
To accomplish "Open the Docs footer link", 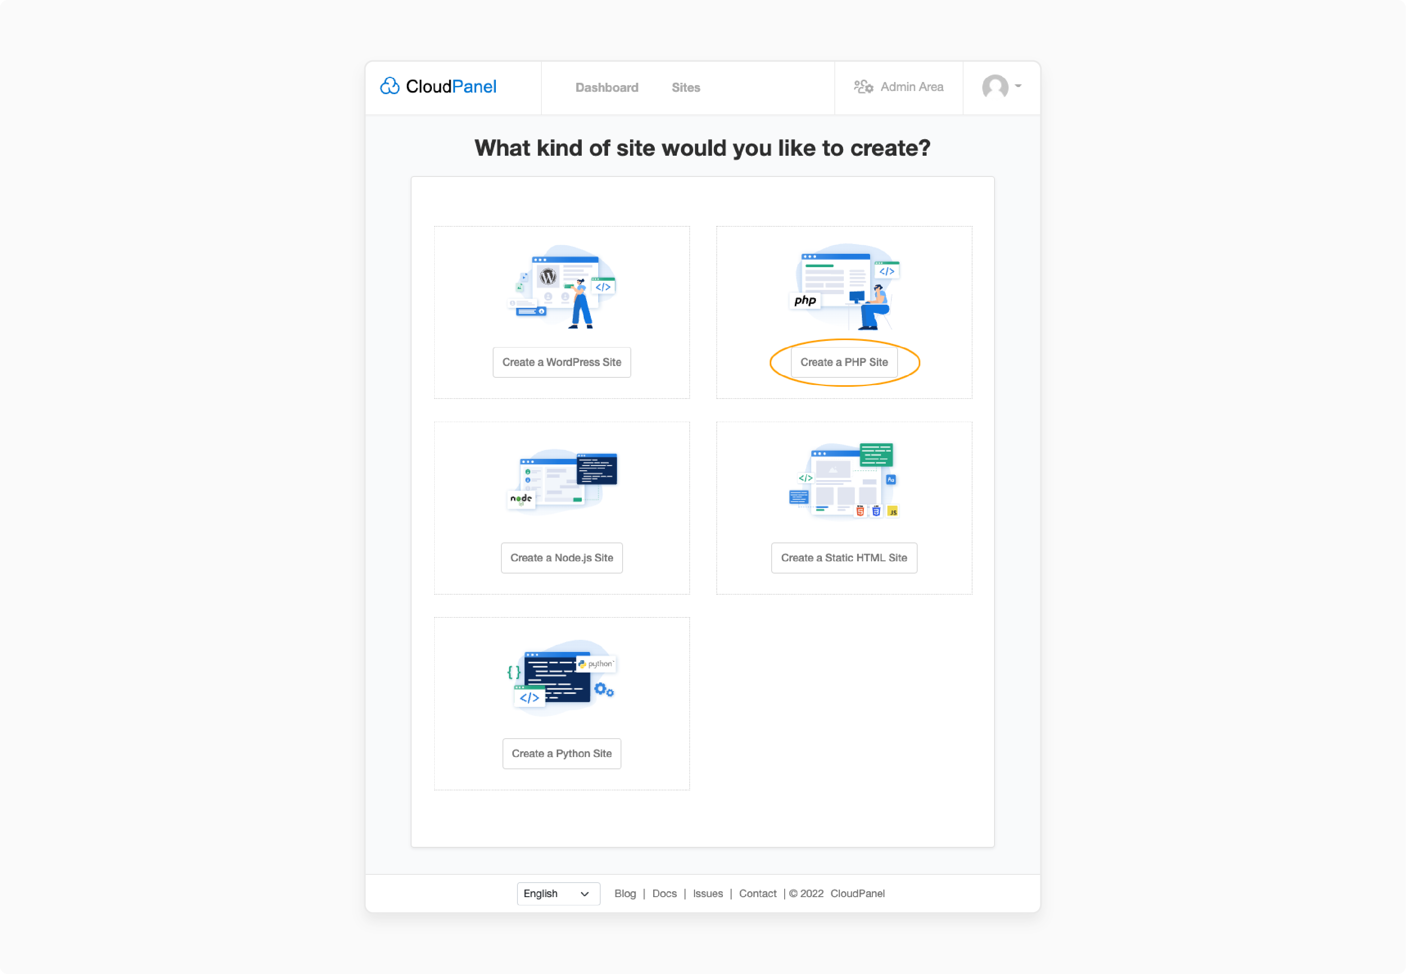I will point(665,894).
